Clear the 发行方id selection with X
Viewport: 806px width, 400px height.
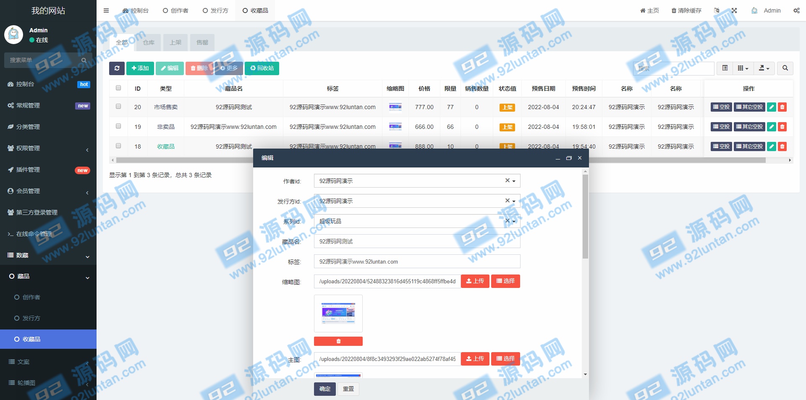(508, 201)
